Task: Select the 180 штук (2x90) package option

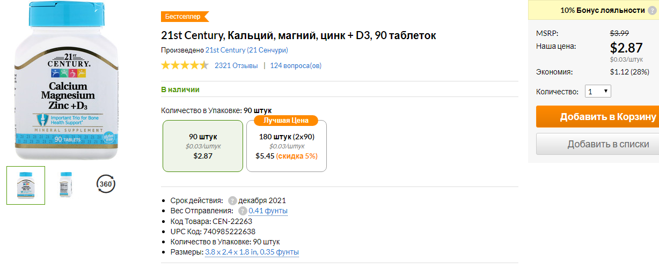Action: (x=287, y=146)
